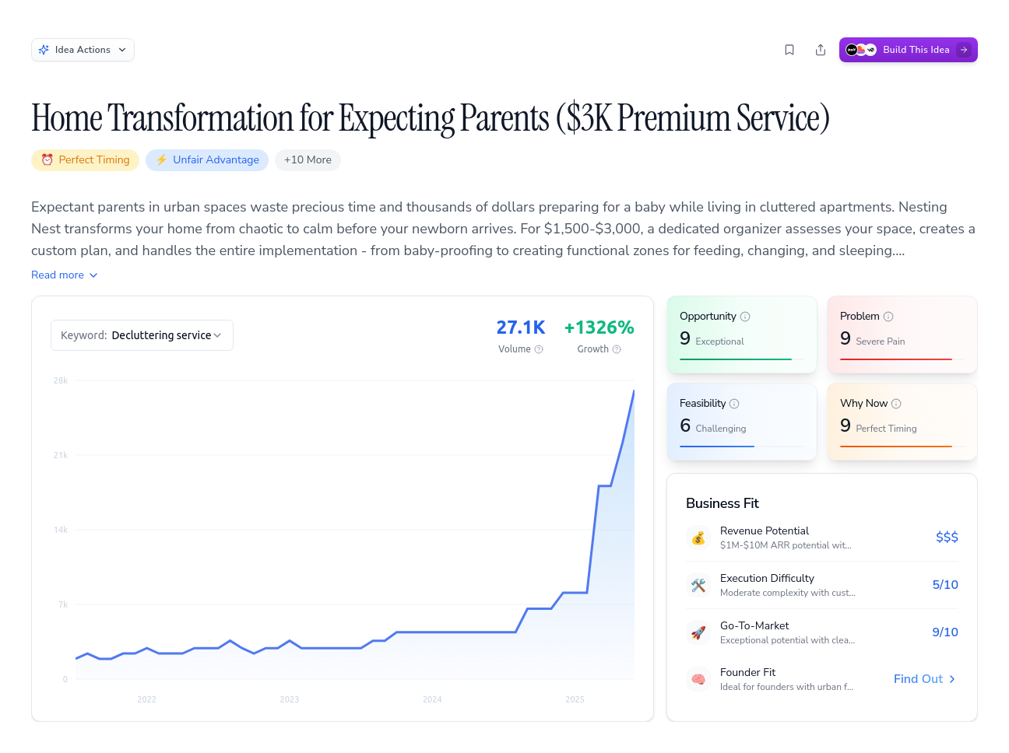Image resolution: width=1009 pixels, height=753 pixels.
Task: Click the Build This Idea button
Action: click(x=908, y=50)
